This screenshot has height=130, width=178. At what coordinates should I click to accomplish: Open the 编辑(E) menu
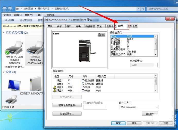(18, 15)
